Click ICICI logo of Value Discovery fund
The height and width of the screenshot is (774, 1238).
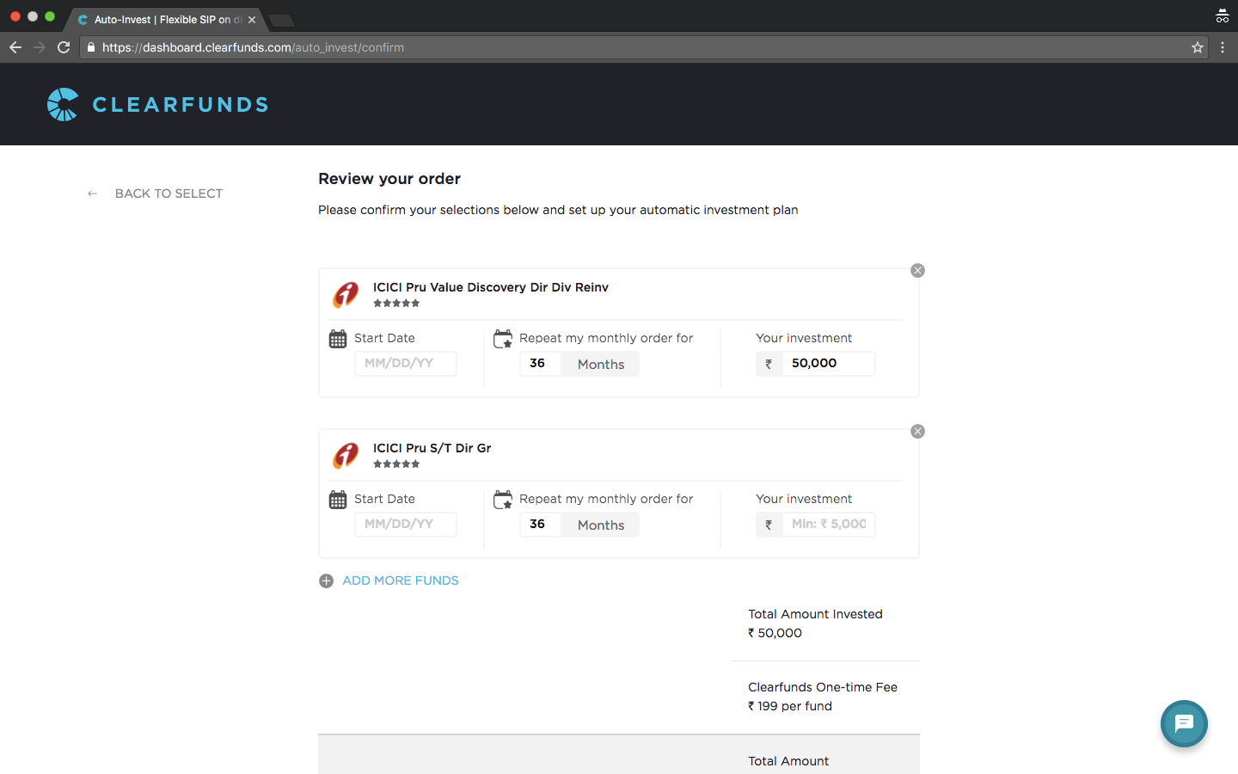346,294
